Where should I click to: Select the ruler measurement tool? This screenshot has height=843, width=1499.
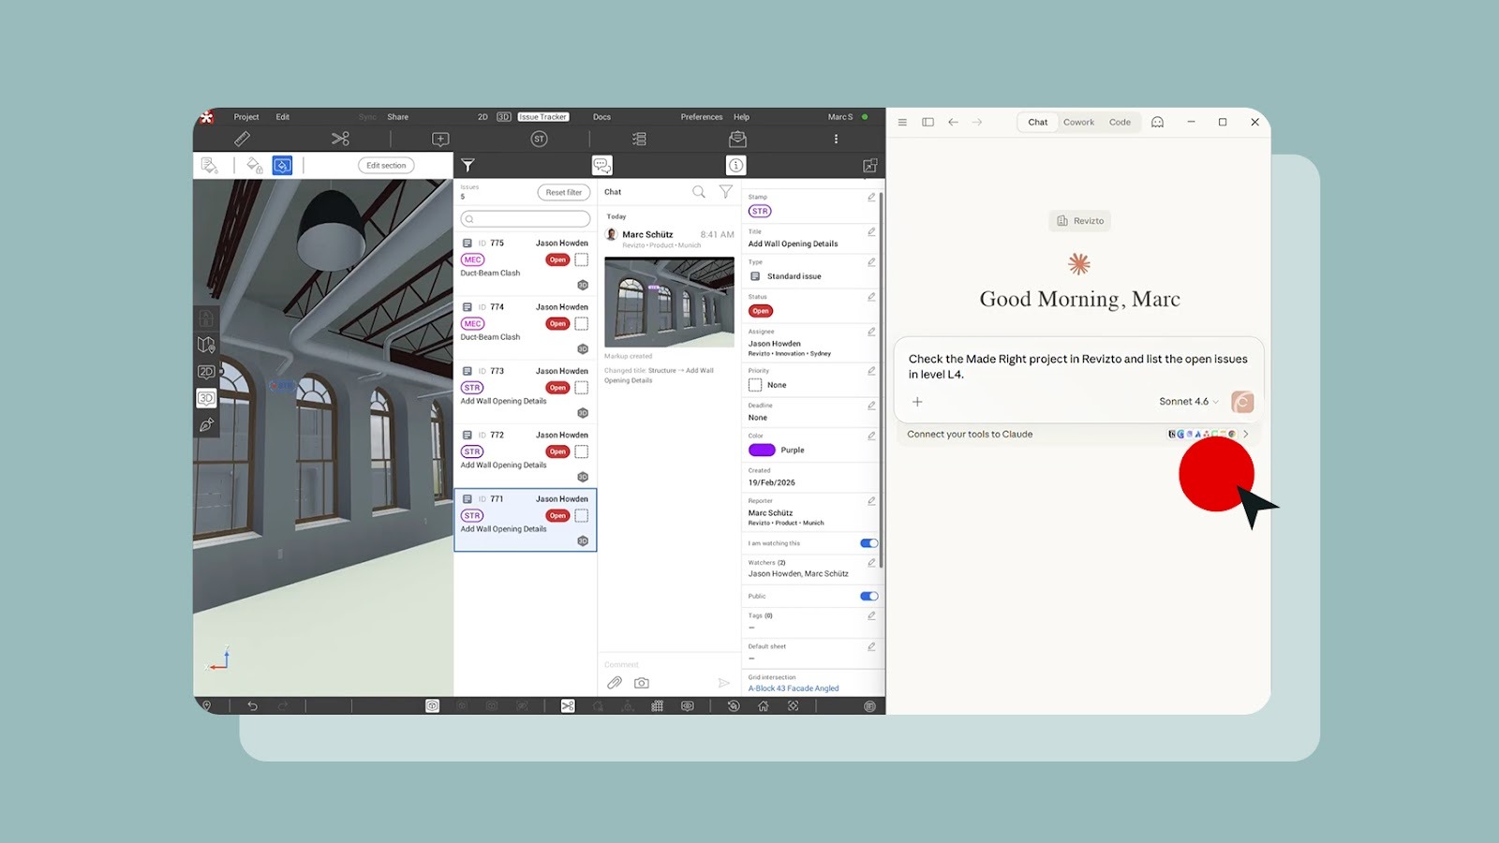pyautogui.click(x=242, y=139)
